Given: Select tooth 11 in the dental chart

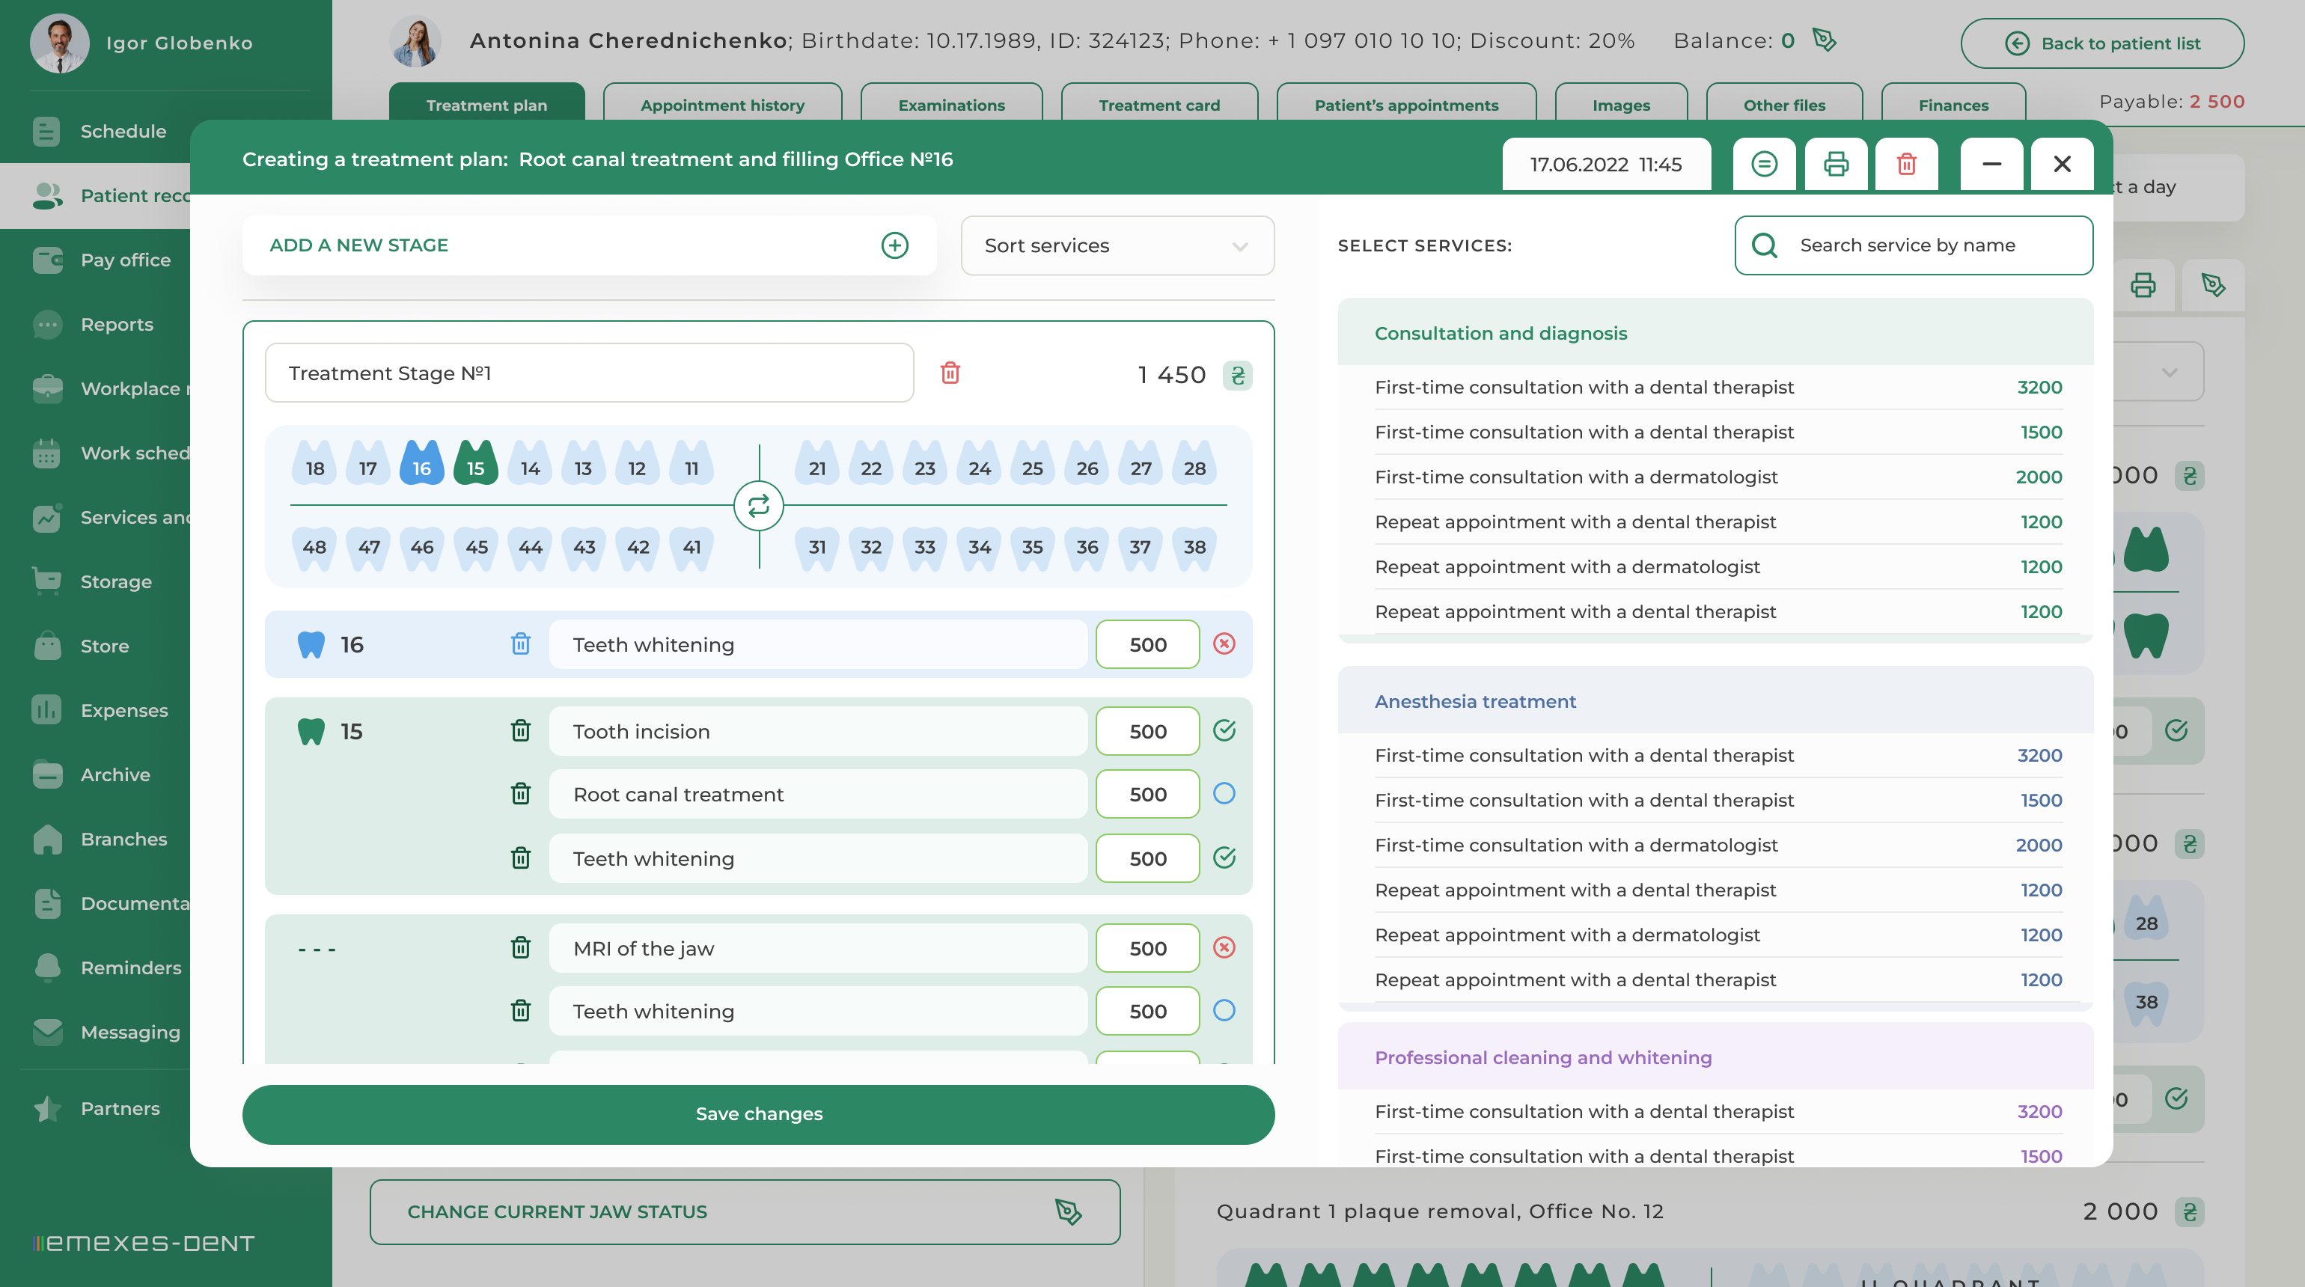Looking at the screenshot, I should 691,463.
